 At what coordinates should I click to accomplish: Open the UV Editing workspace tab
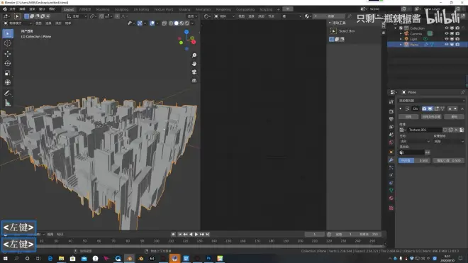(x=141, y=9)
